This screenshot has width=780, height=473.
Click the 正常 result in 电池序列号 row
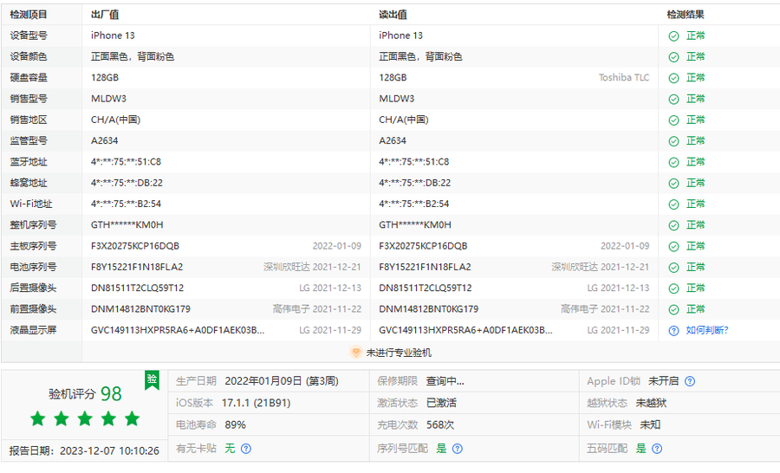coord(695,267)
